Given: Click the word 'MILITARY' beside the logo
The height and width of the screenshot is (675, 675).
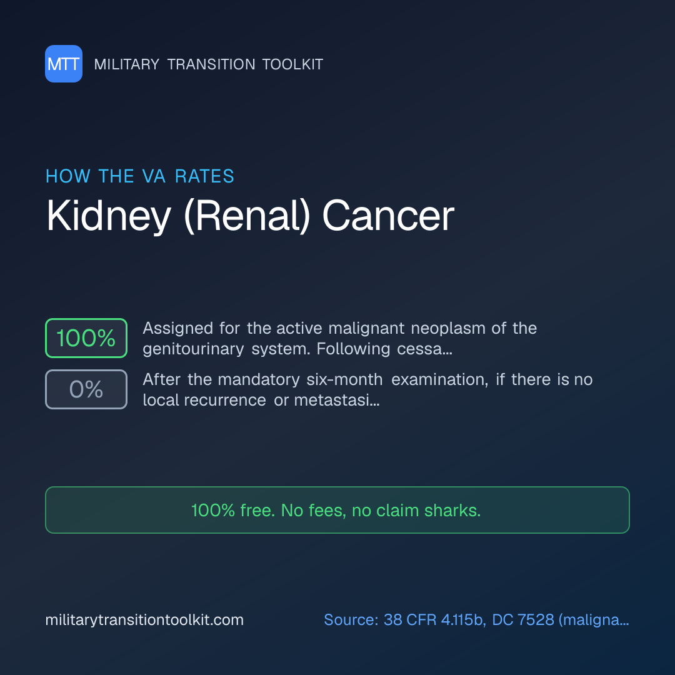Looking at the screenshot, I should click(x=126, y=64).
